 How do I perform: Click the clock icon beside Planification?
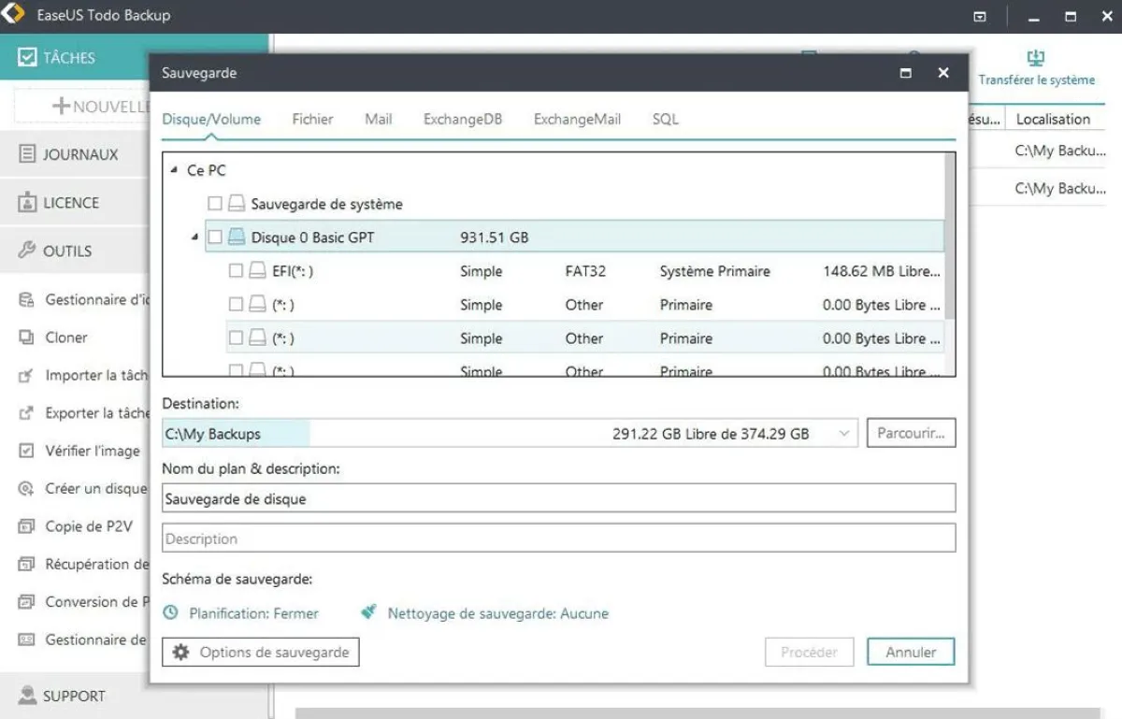[170, 613]
